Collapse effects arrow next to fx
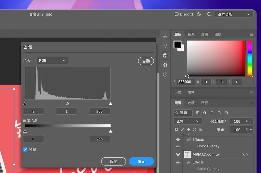 coord(247,154)
